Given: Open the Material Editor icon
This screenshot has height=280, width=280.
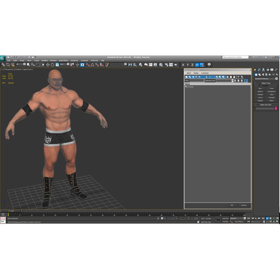Looking at the screenshot, I should pos(161,65).
